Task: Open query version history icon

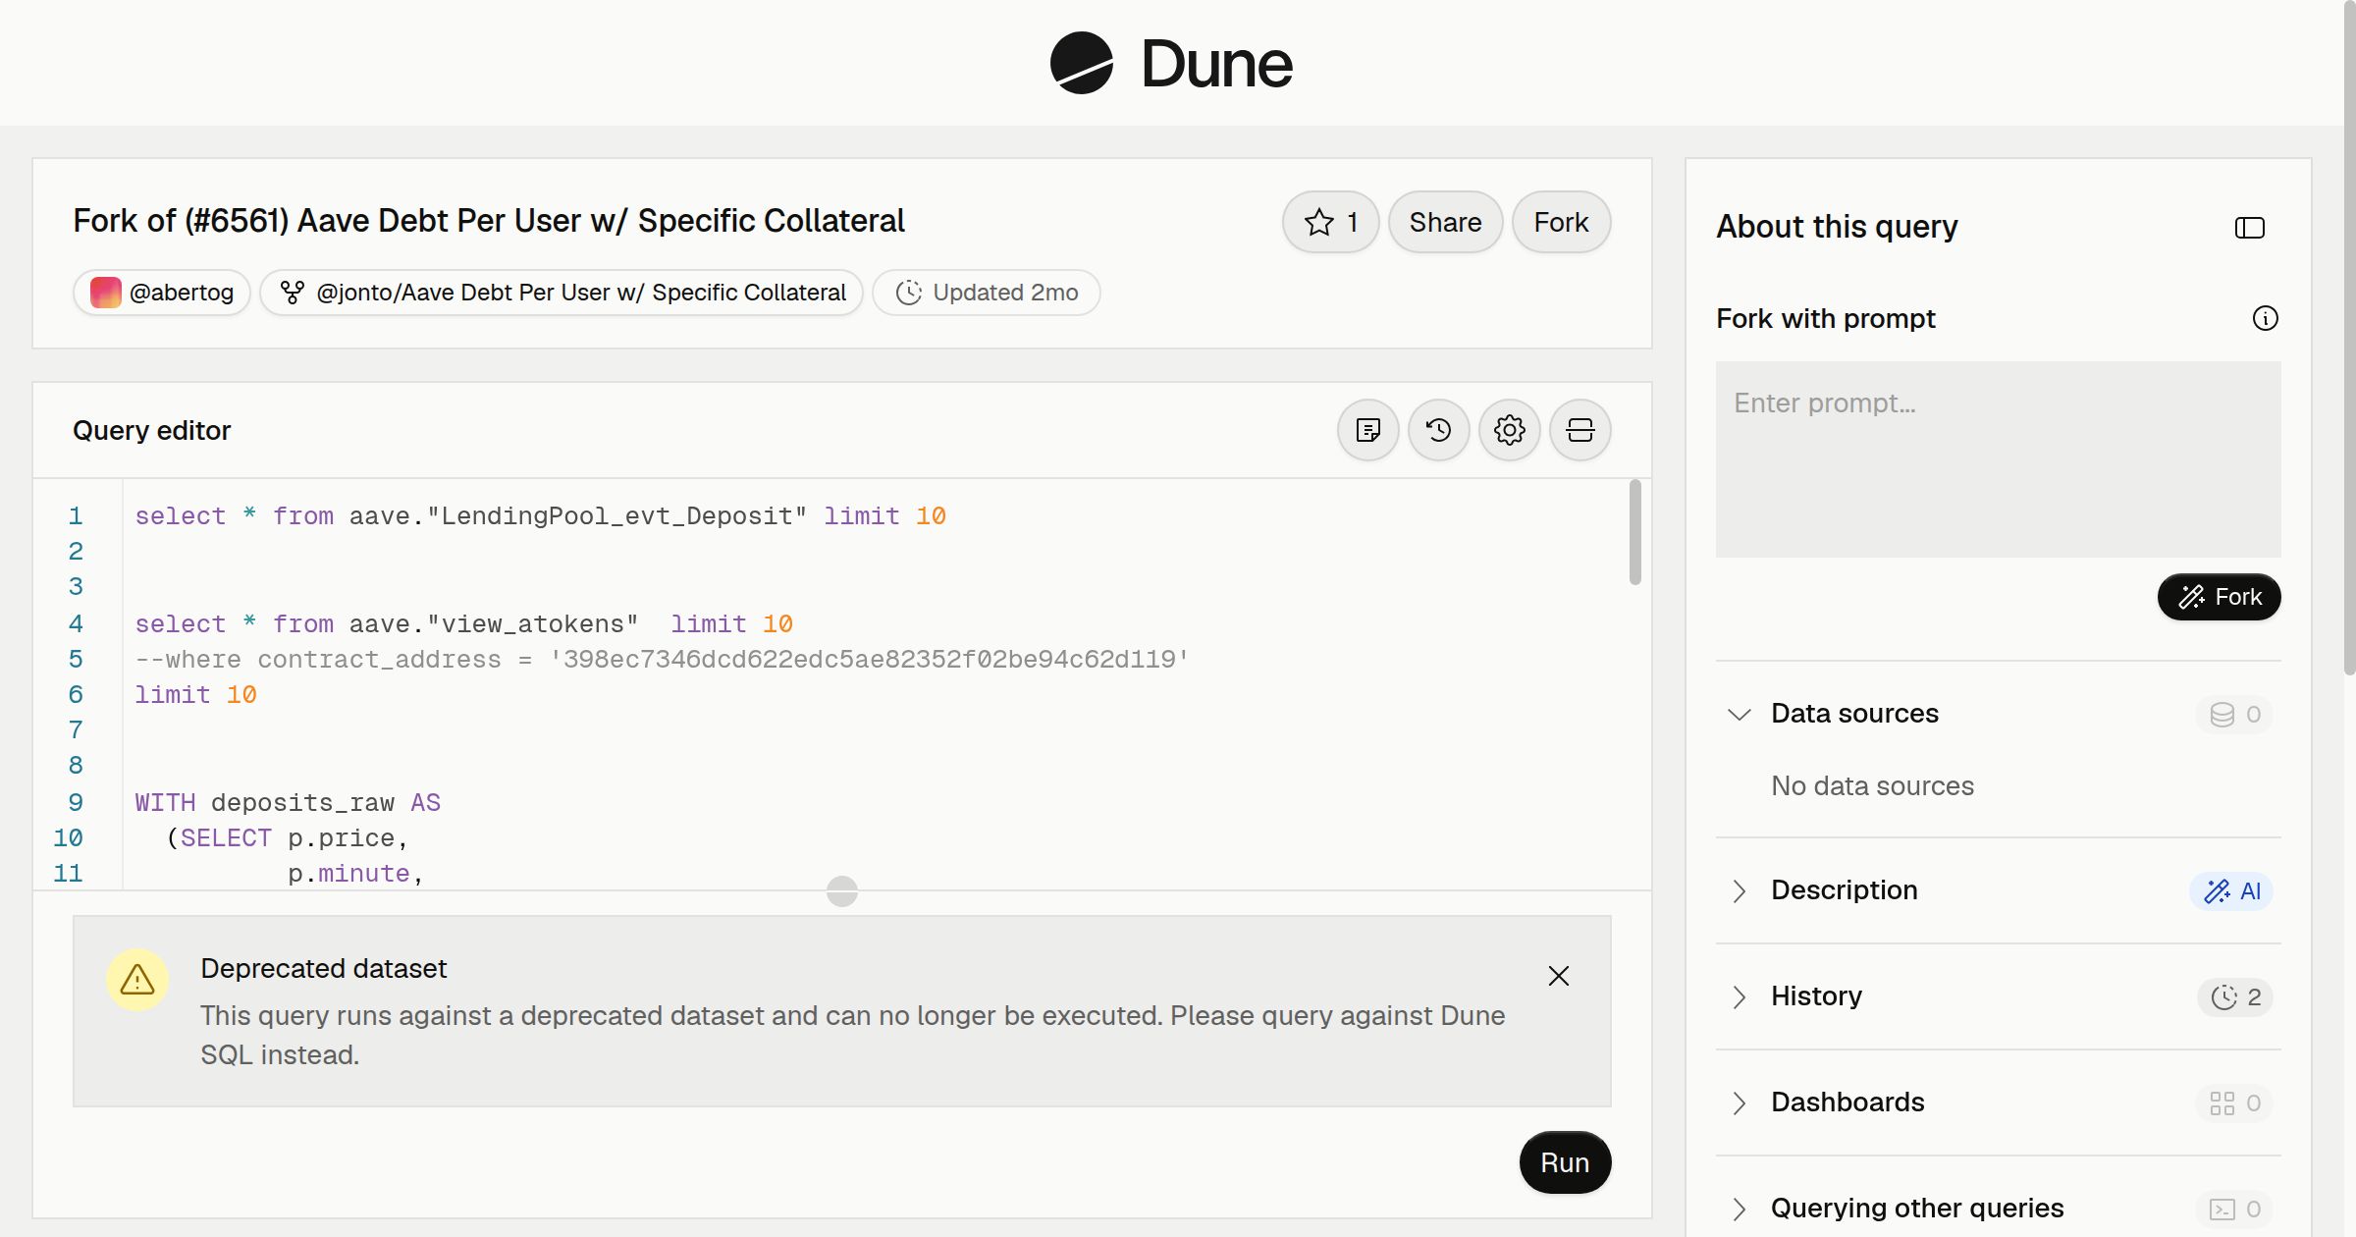Action: pos(1438,430)
